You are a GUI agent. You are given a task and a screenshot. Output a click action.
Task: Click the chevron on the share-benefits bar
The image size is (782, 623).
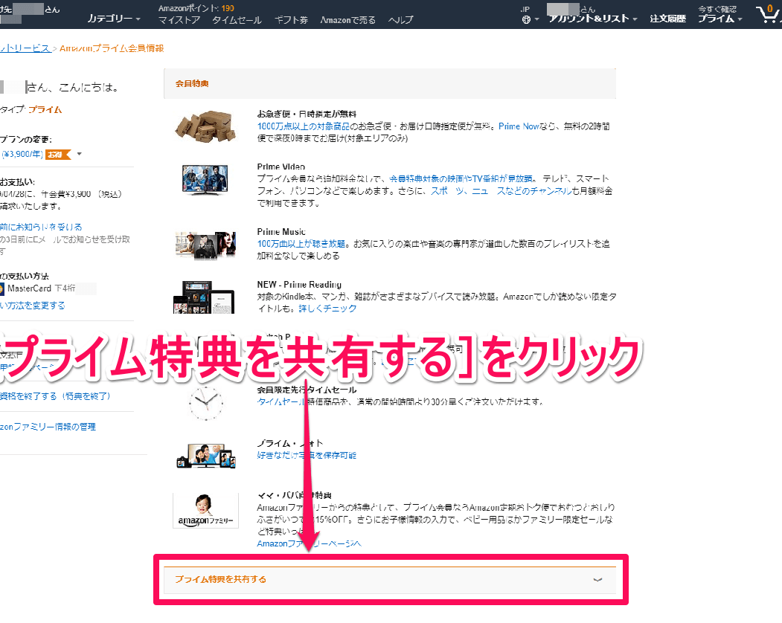597,580
